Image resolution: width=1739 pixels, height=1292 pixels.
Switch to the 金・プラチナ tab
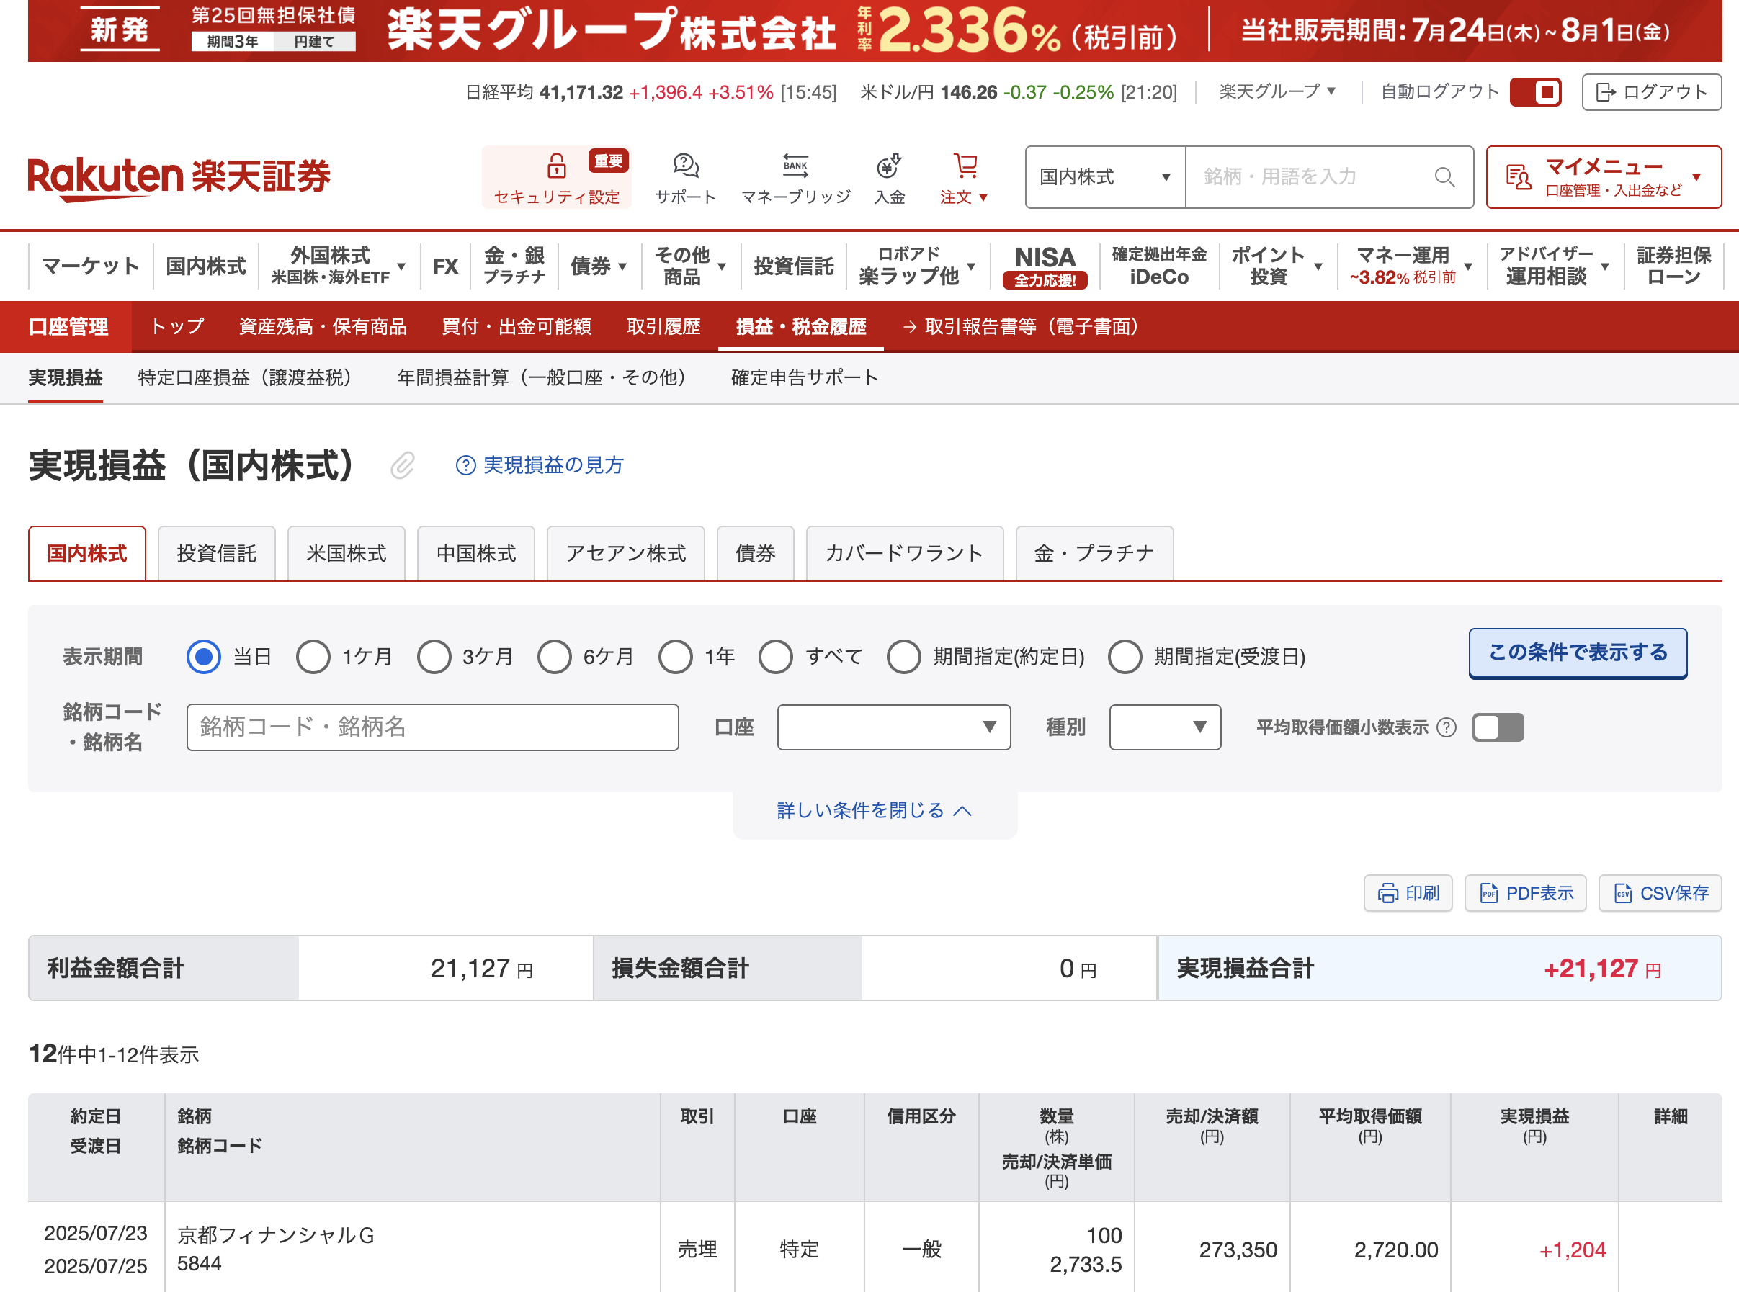pos(1094,554)
